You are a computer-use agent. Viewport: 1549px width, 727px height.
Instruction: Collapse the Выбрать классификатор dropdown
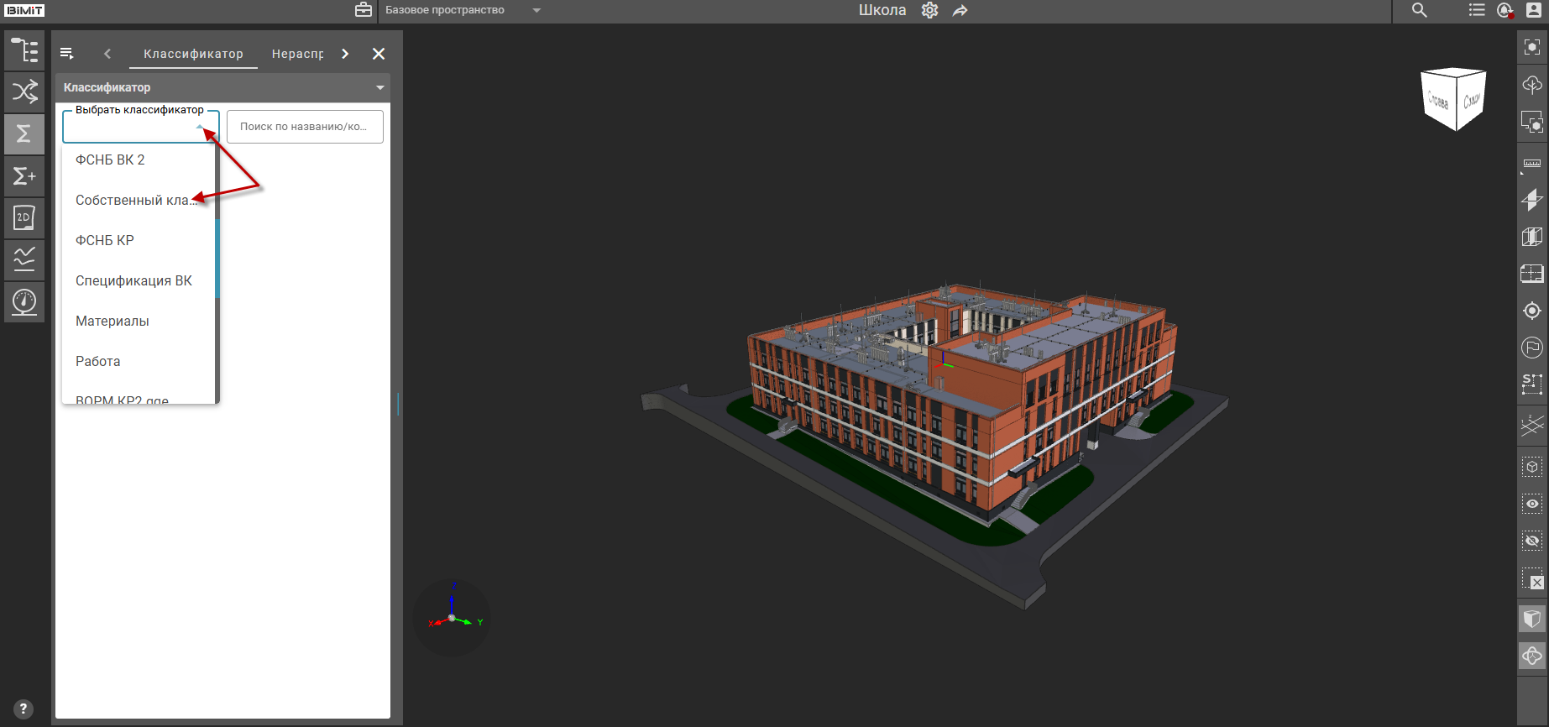[200, 127]
